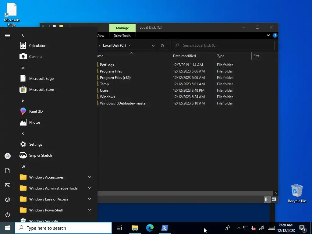Screen dimensions: 312x234
Task: Open the Drive Tools tab
Action: [x=122, y=36]
